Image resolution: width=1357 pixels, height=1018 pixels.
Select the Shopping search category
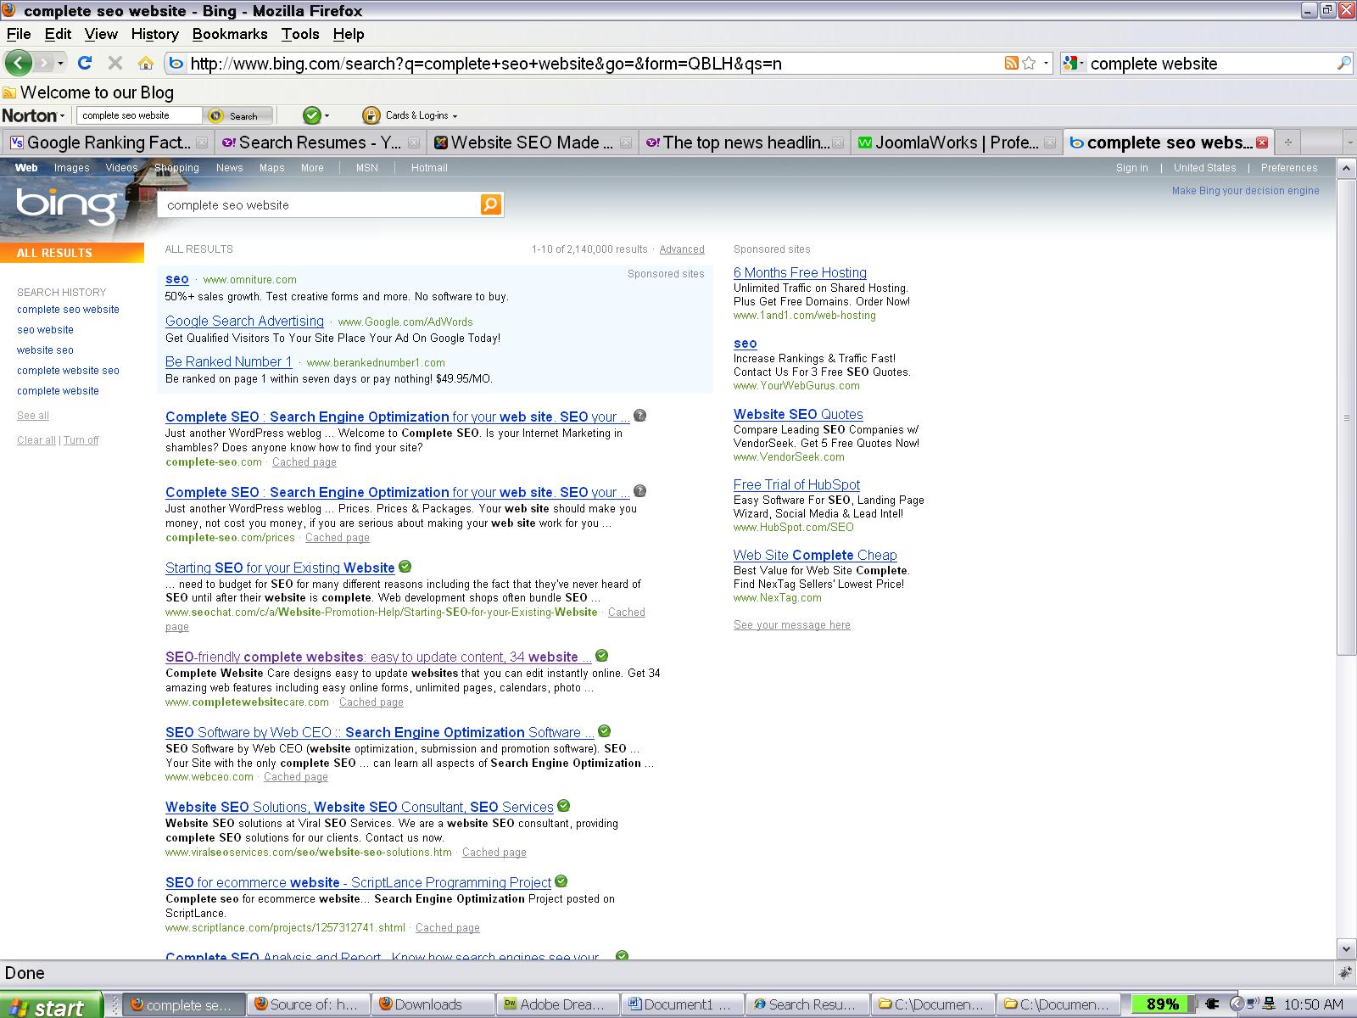(176, 168)
